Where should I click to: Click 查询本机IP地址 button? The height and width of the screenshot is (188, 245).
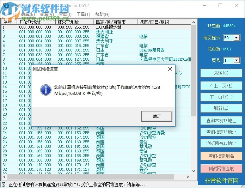[221, 121]
